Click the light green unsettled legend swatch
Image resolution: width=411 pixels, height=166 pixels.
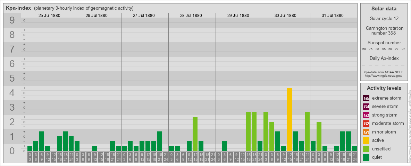pos(367,149)
